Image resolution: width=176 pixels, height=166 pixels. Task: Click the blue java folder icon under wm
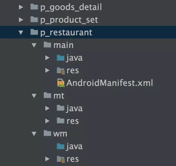(61, 146)
